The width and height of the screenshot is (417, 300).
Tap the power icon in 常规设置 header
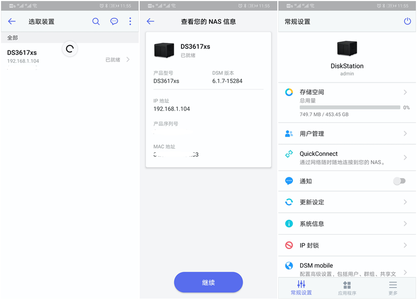407,22
